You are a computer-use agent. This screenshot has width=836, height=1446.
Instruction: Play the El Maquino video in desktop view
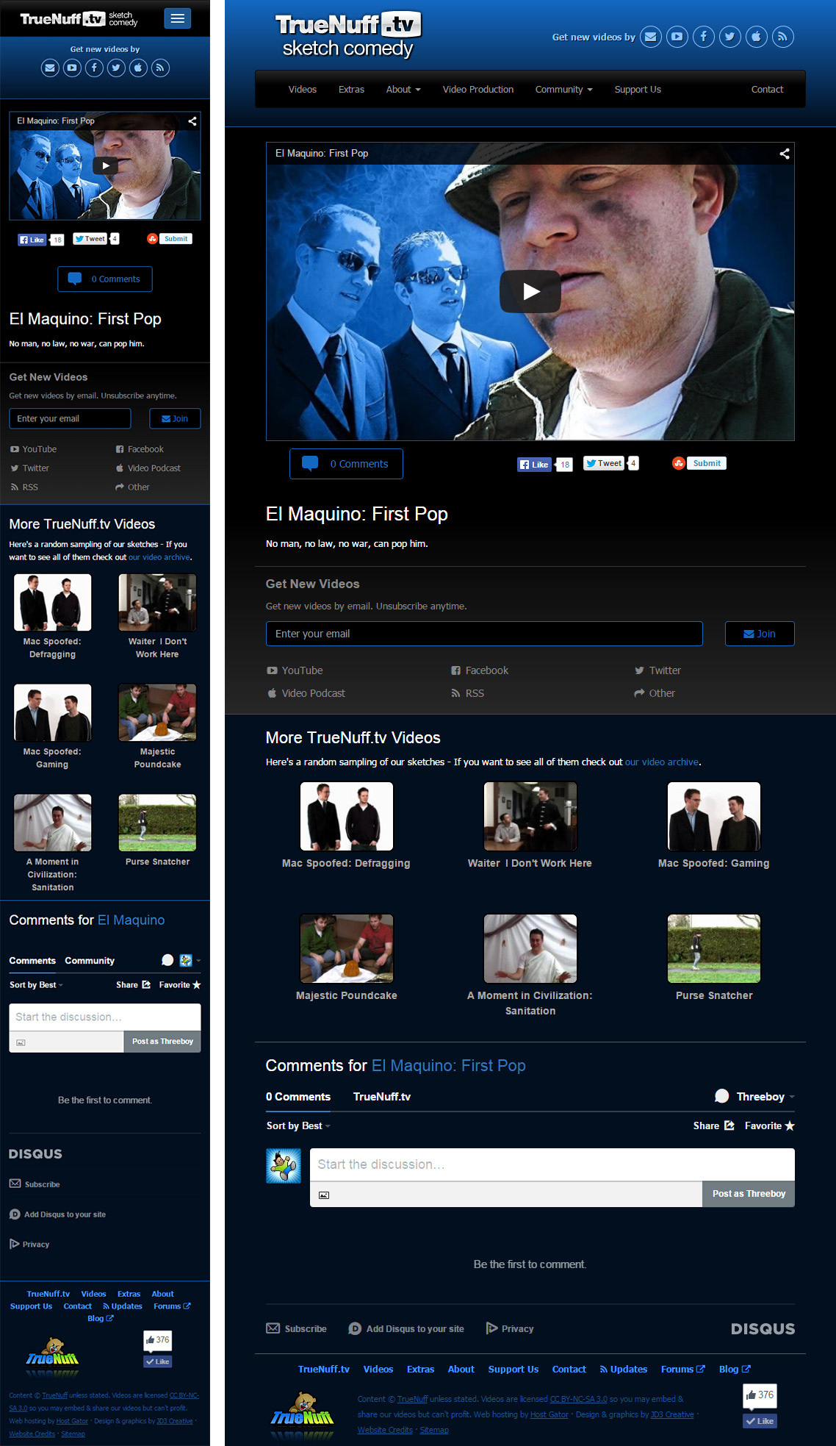(530, 292)
